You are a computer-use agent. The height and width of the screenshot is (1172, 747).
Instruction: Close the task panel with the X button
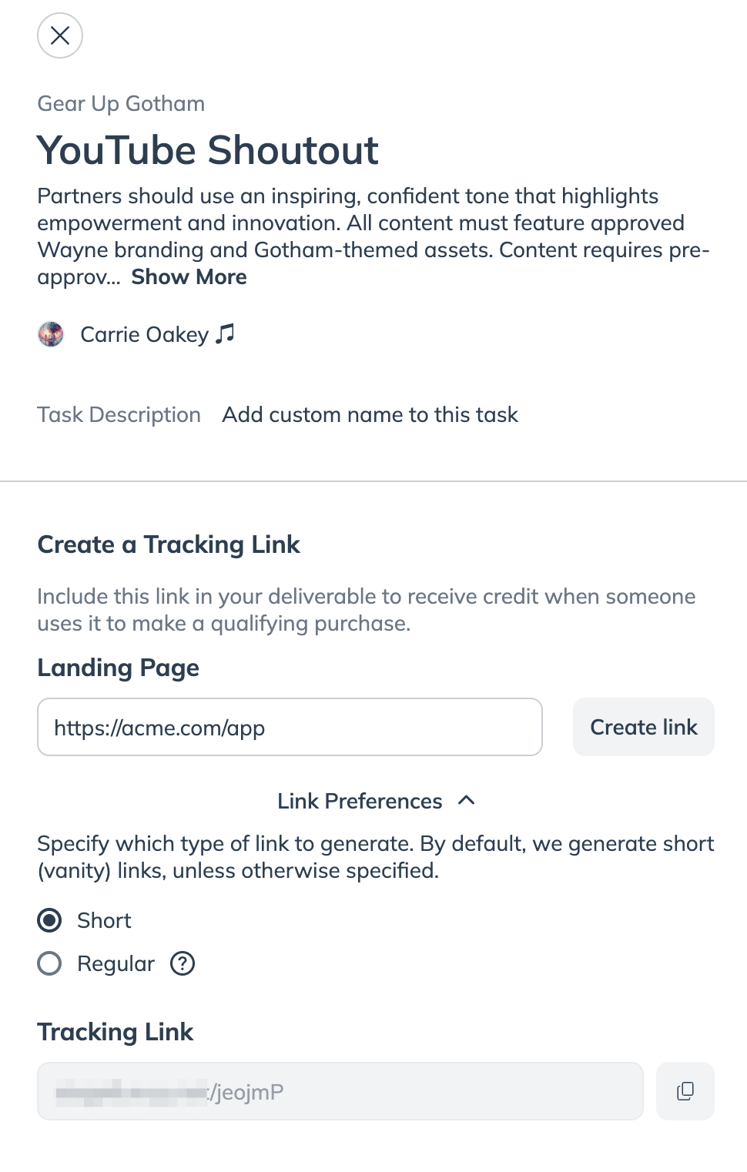[60, 35]
